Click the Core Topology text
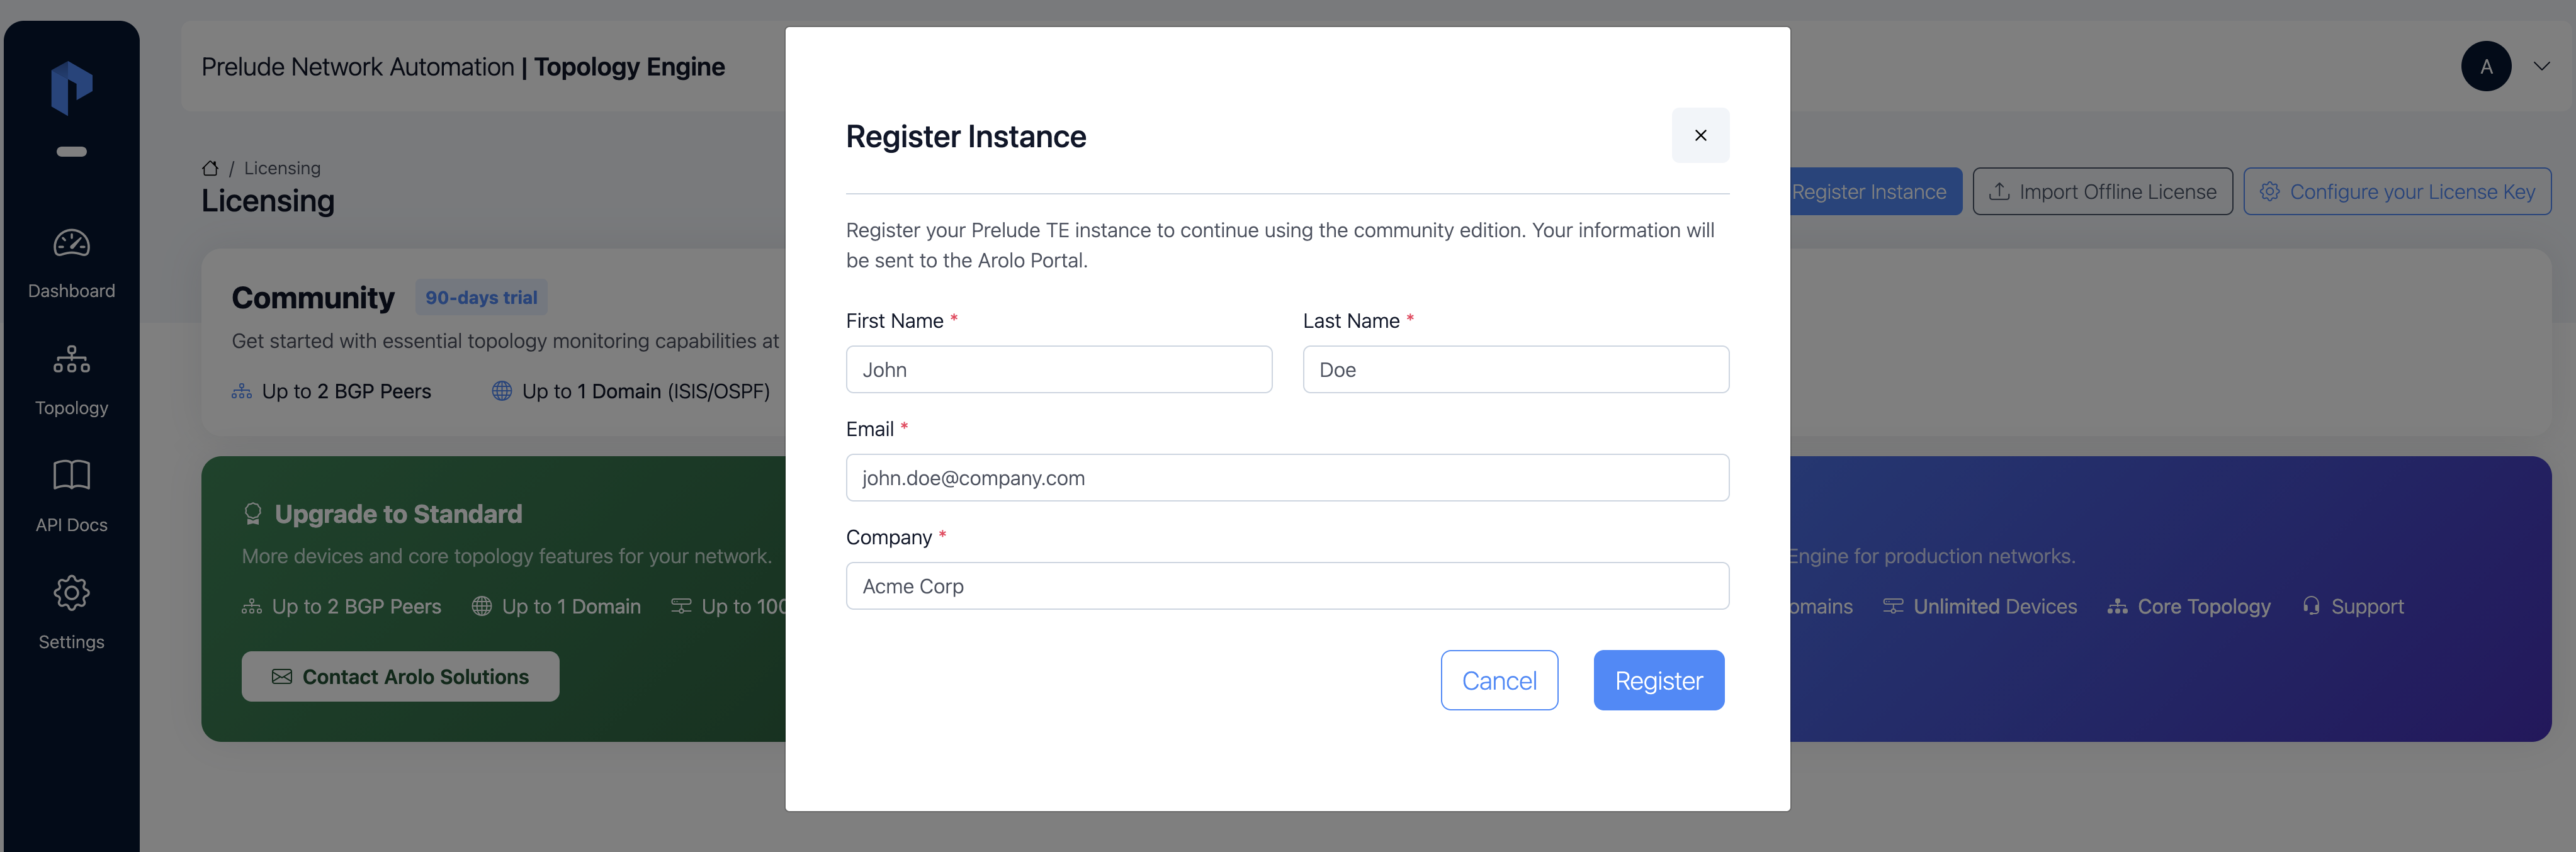This screenshot has height=852, width=2576. (2204, 606)
